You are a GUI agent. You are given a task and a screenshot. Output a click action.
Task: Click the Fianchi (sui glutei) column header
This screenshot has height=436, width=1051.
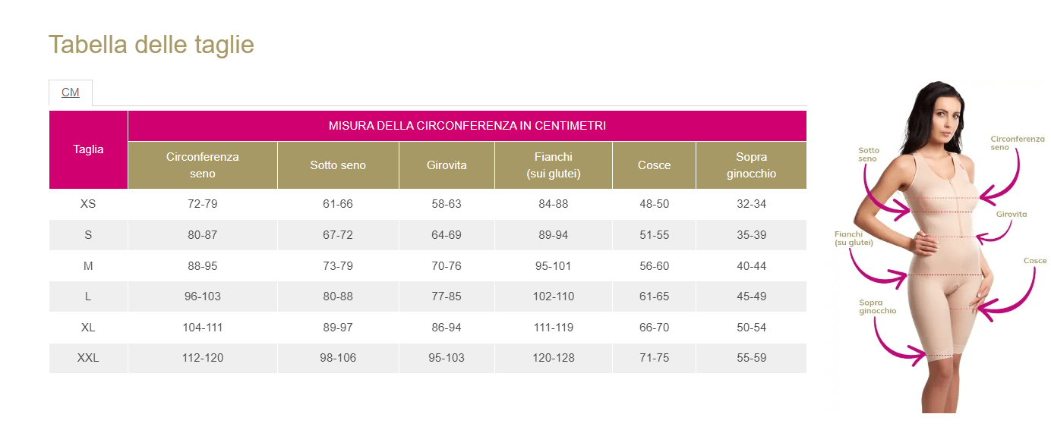pyautogui.click(x=554, y=165)
